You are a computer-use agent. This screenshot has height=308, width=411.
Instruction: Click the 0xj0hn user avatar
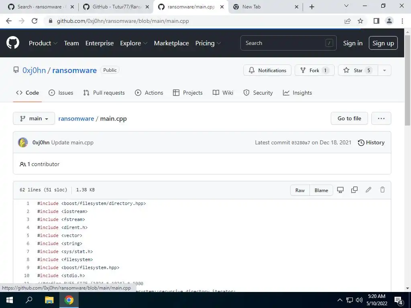(x=23, y=142)
